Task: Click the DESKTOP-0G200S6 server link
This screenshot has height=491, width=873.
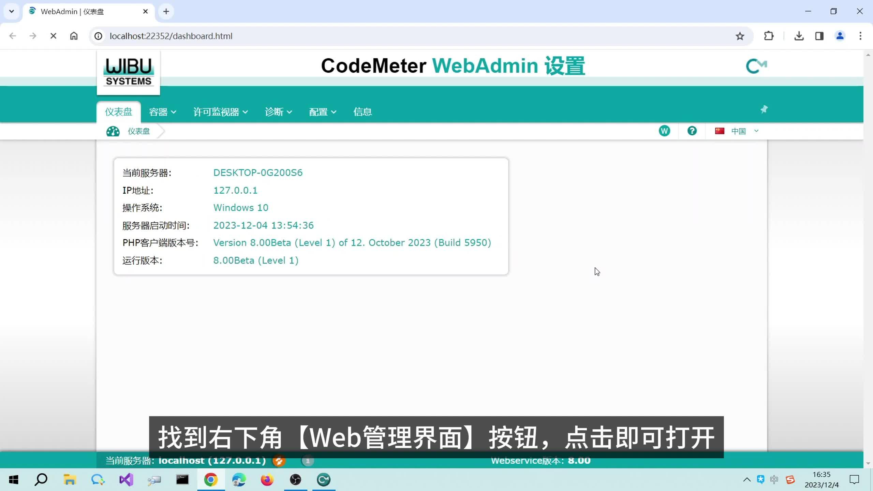Action: pyautogui.click(x=257, y=173)
